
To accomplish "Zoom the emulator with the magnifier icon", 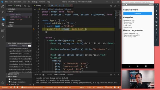I will pos(156,29).
